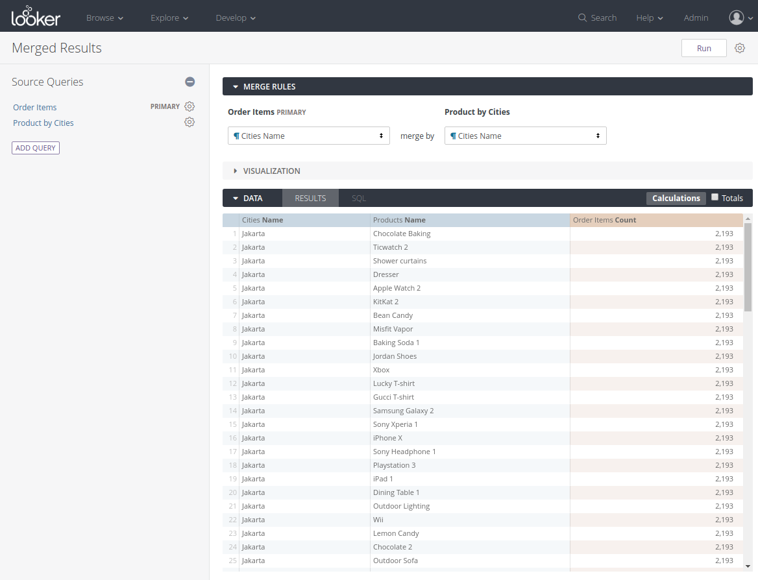The height and width of the screenshot is (580, 758).
Task: Click the Add Query button
Action: [36, 148]
